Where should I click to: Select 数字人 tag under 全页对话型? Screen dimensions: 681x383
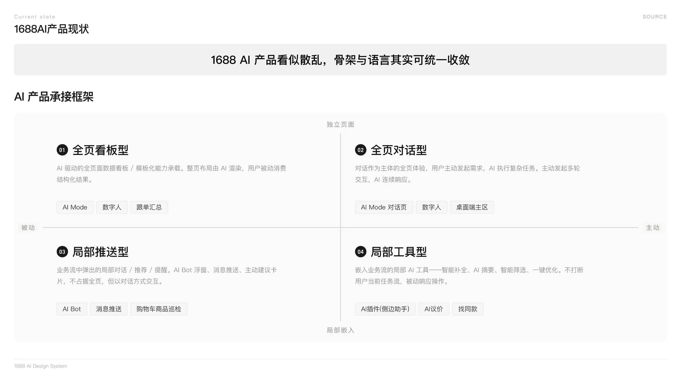point(432,207)
